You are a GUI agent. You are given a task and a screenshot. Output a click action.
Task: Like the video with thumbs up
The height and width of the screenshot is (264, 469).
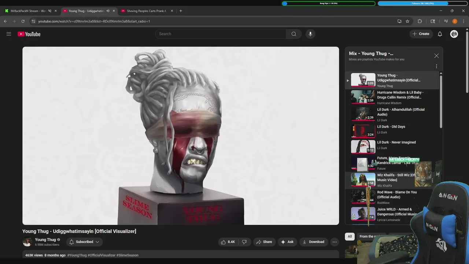pos(228,242)
